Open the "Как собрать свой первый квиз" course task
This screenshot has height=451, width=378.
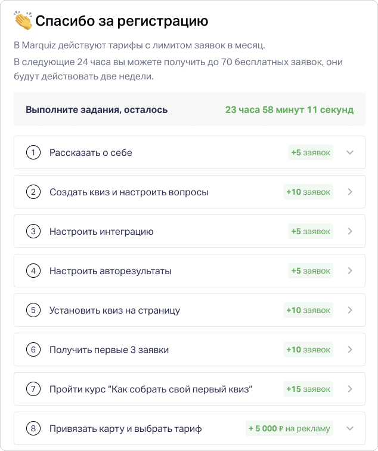click(151, 389)
